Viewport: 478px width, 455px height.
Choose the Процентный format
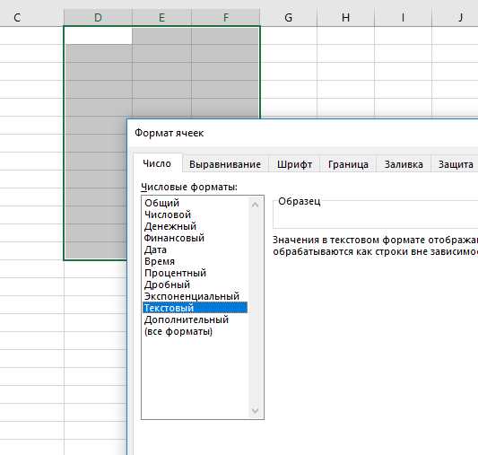(x=196, y=273)
